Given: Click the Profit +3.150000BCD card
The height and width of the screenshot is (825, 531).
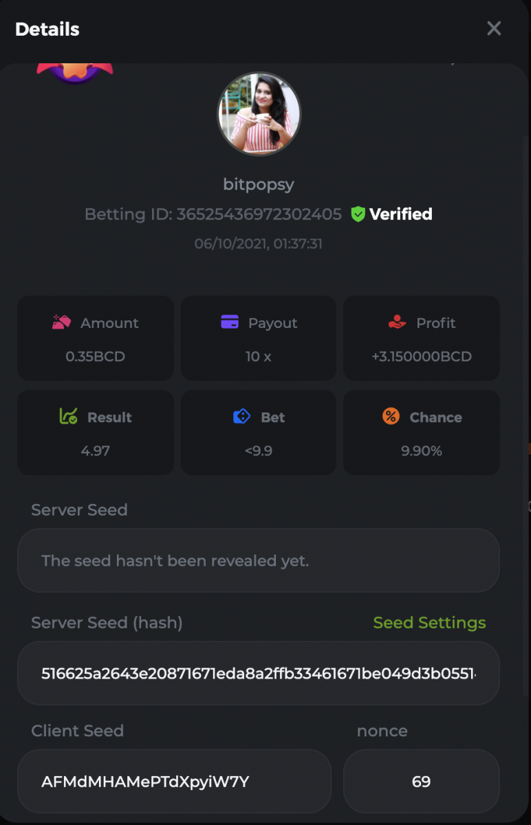Looking at the screenshot, I should [422, 338].
